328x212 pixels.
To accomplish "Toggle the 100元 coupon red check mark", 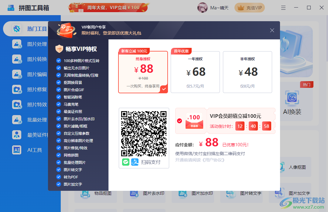I will (179, 121).
